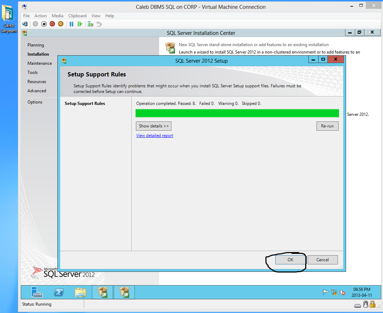Open the View menu
This screenshot has height=313, width=383.
[96, 15]
